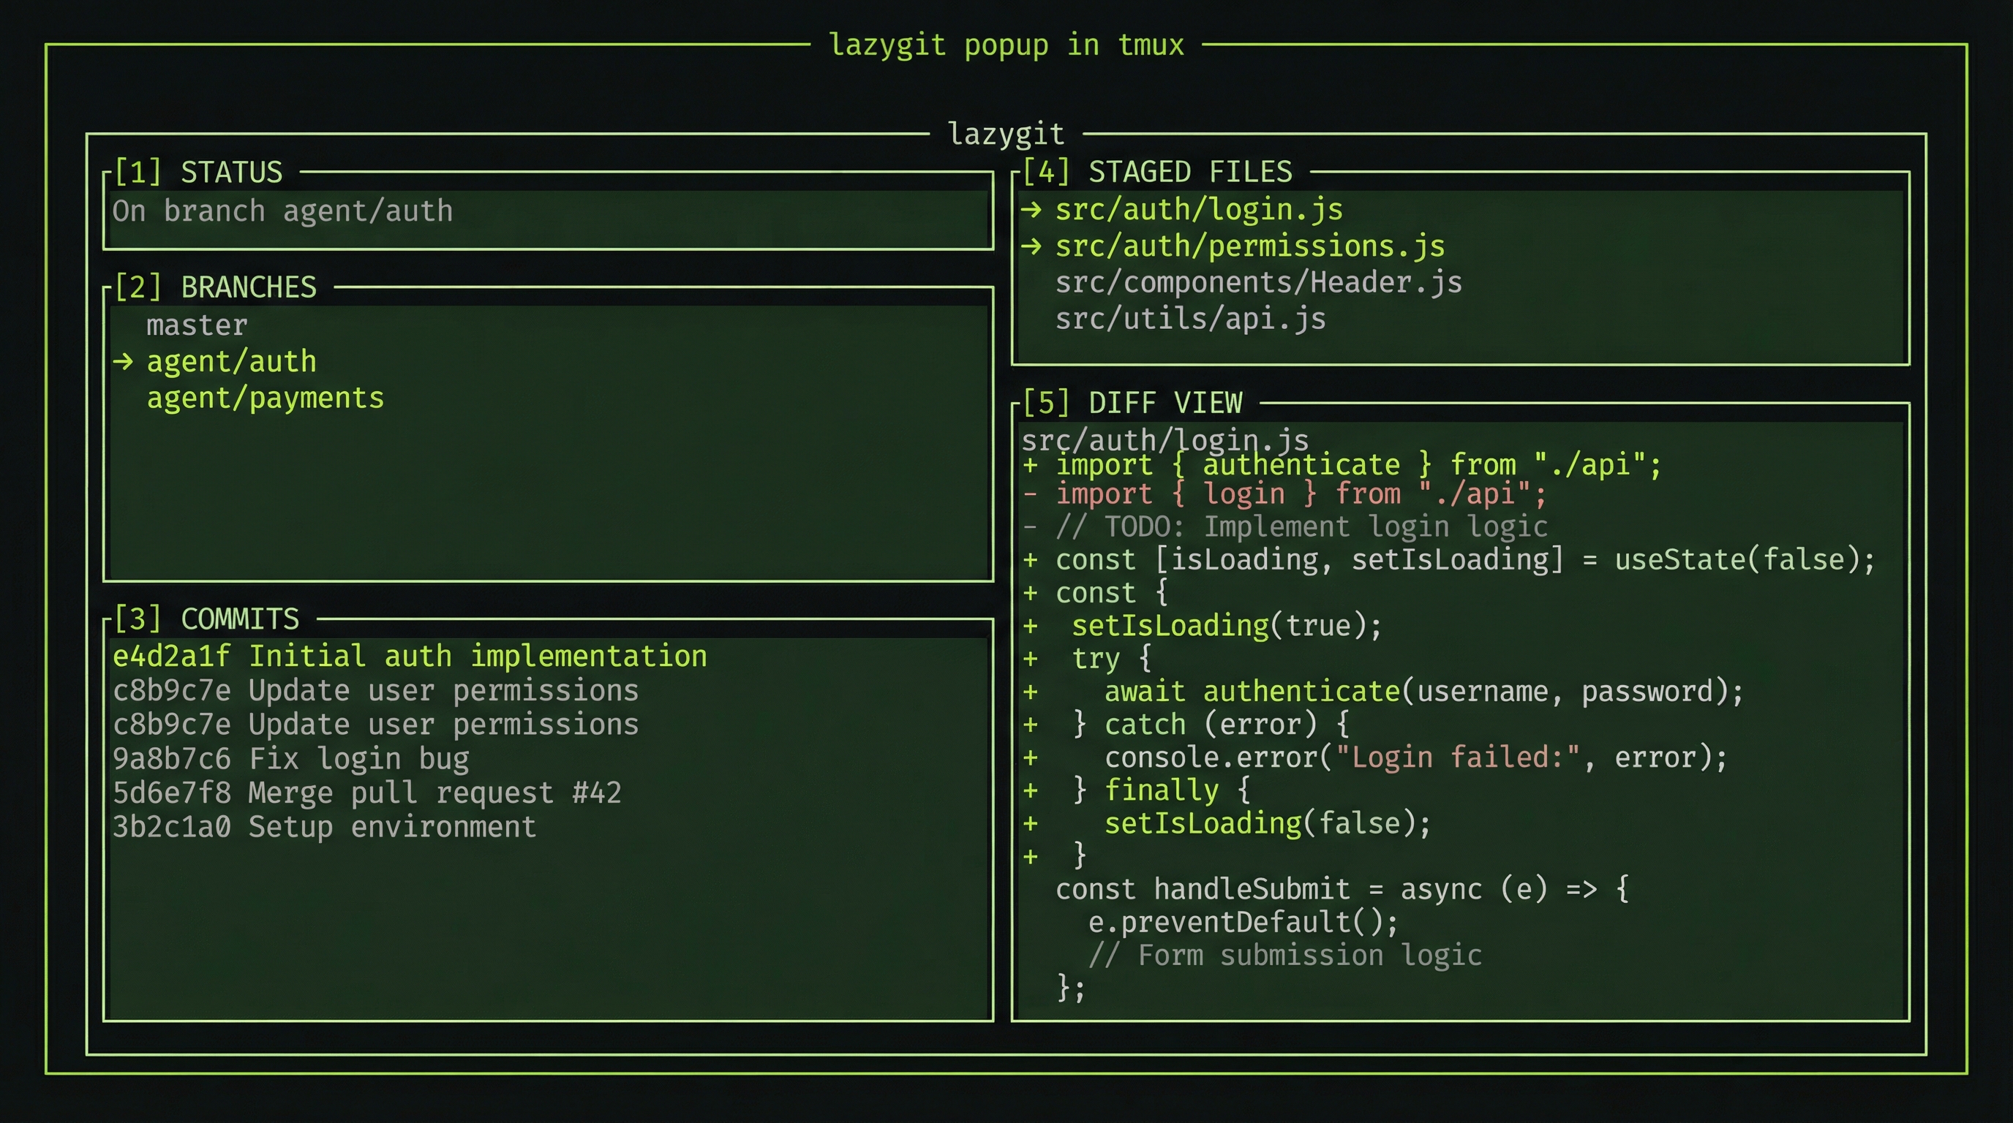Select staged file src/components/Header.js

(x=1259, y=282)
